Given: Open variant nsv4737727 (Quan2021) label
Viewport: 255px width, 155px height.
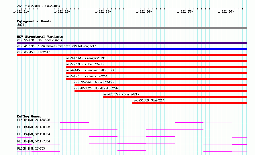Looking at the screenshot, I should [x=121, y=94].
